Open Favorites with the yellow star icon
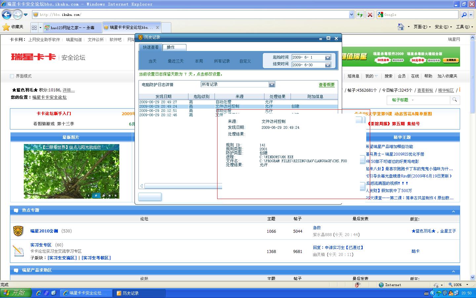This screenshot has width=476, height=298. [x=6, y=27]
